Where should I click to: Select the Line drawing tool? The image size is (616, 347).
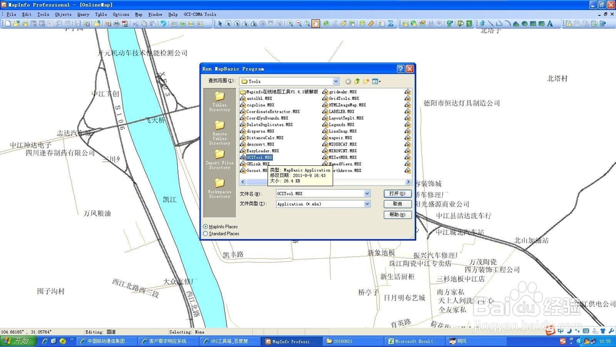click(491, 23)
